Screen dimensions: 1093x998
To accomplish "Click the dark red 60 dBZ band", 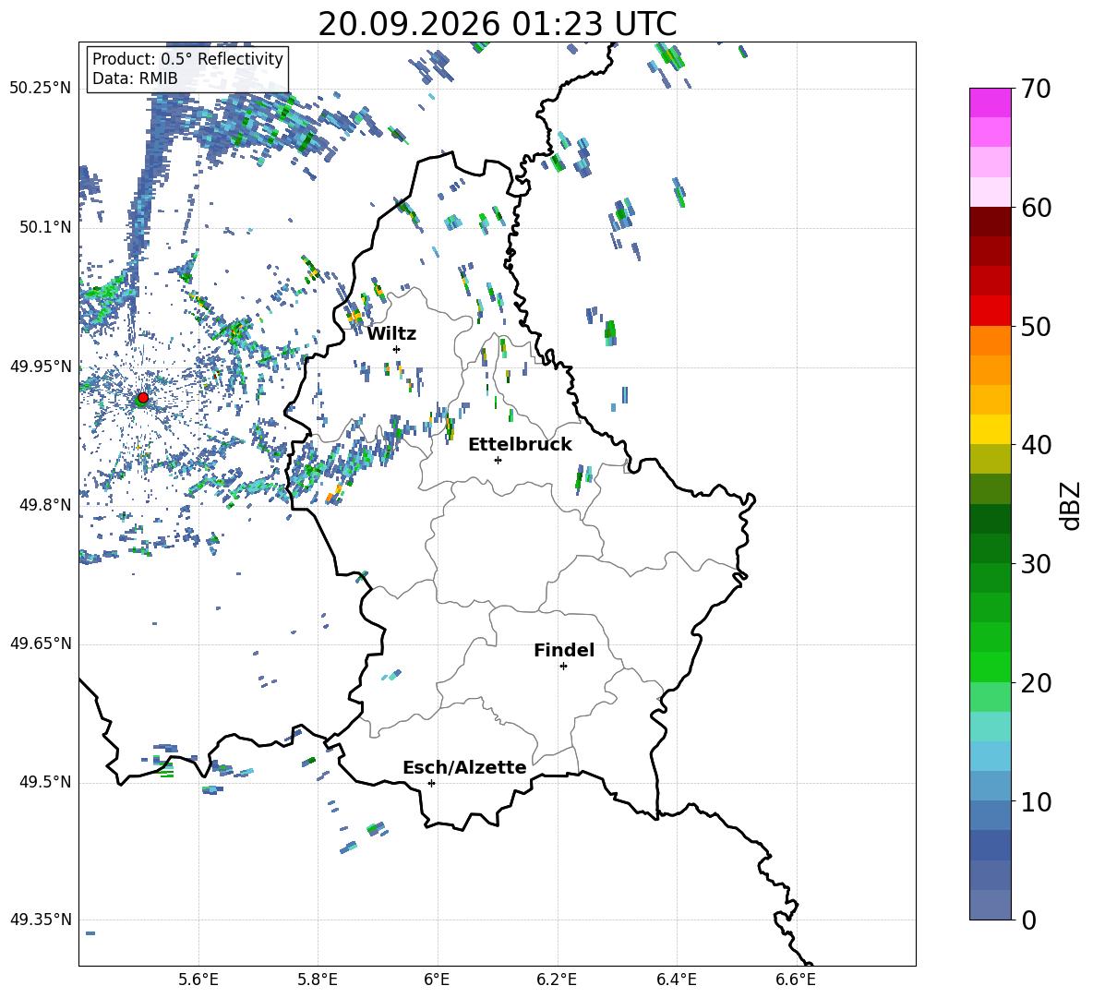I will coord(990,222).
